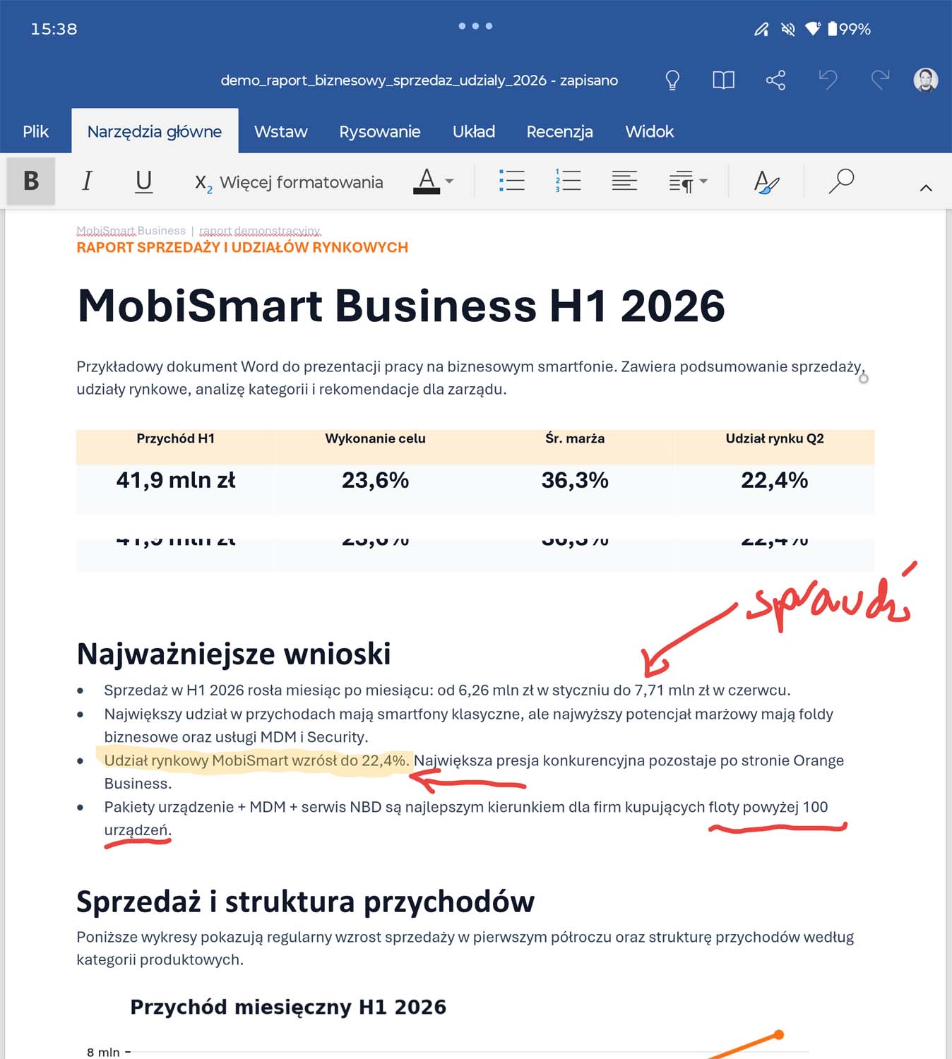
Task: Toggle Bold formatting
Action: click(31, 181)
